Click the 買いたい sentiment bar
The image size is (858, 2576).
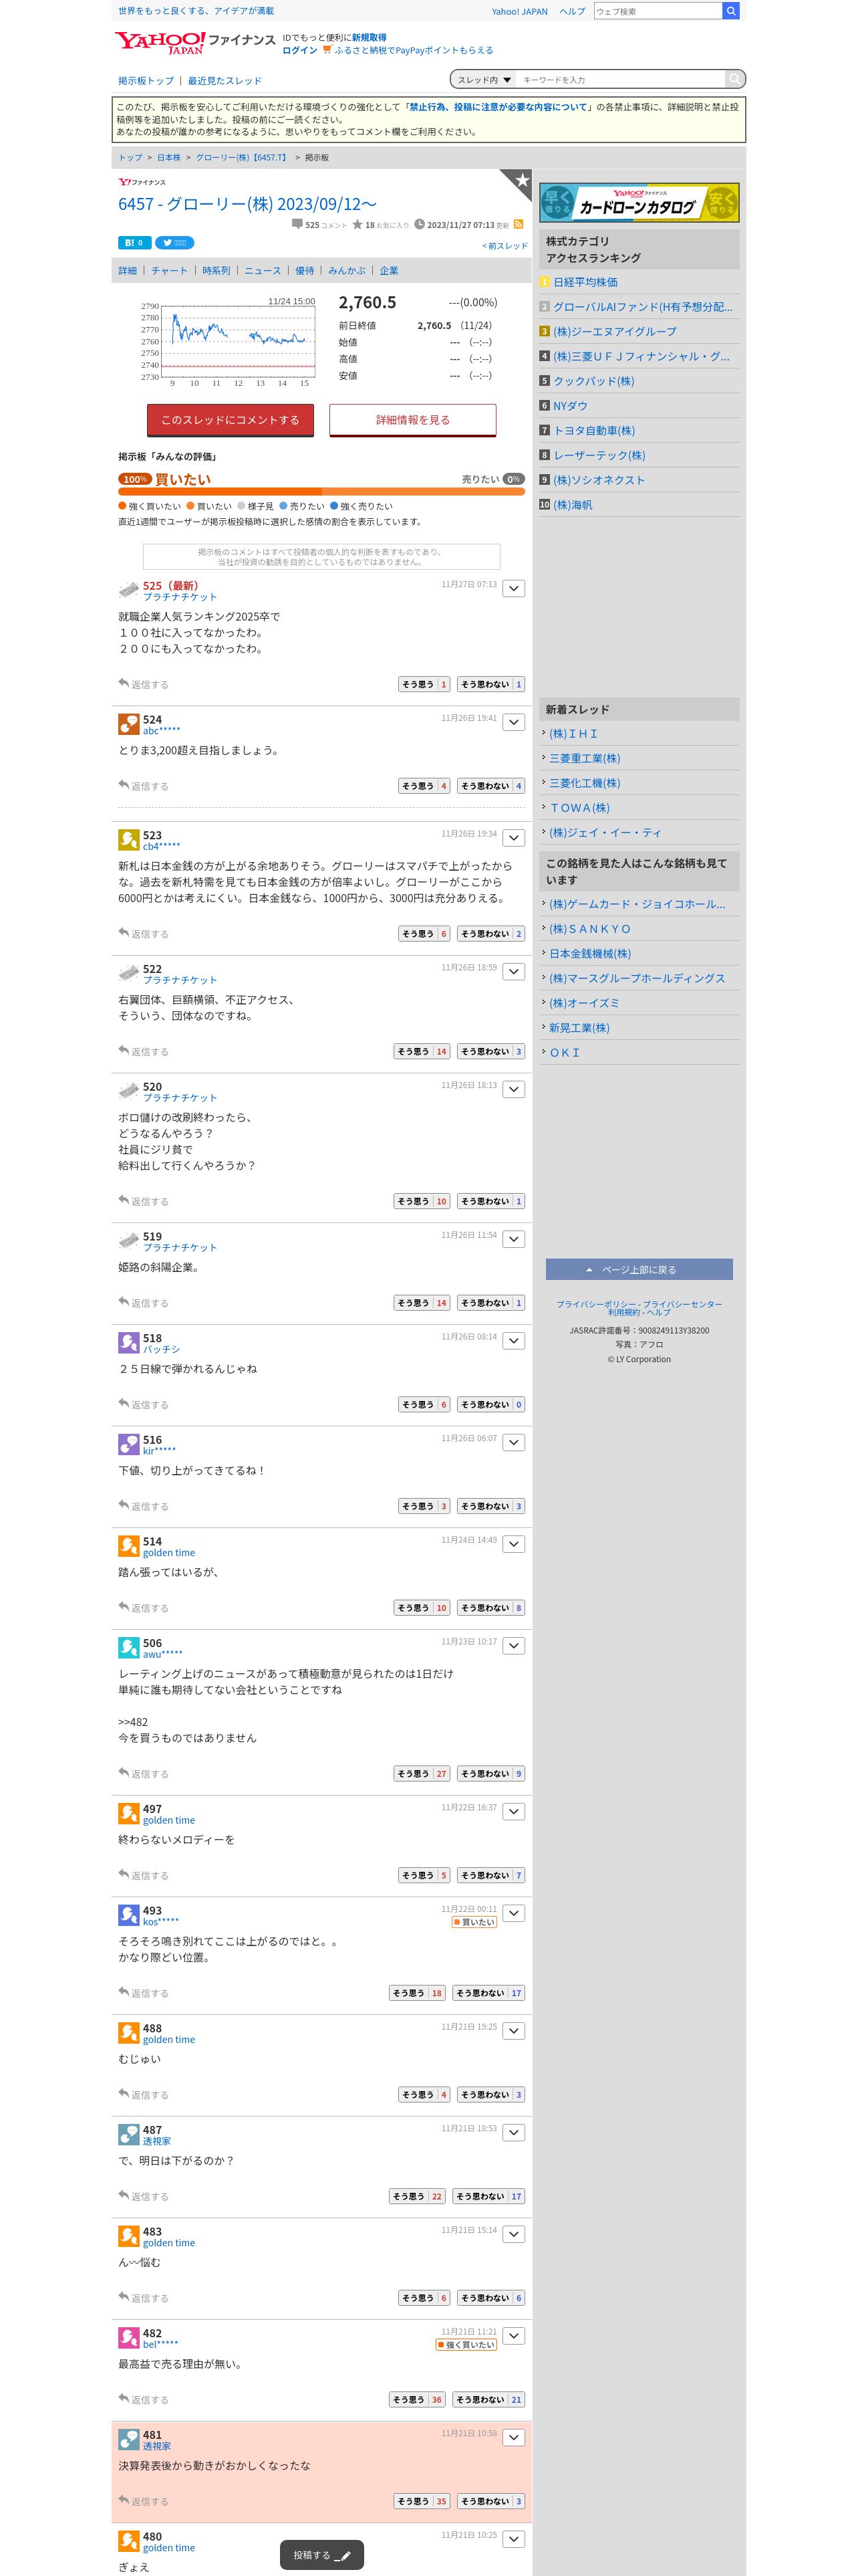click(321, 492)
